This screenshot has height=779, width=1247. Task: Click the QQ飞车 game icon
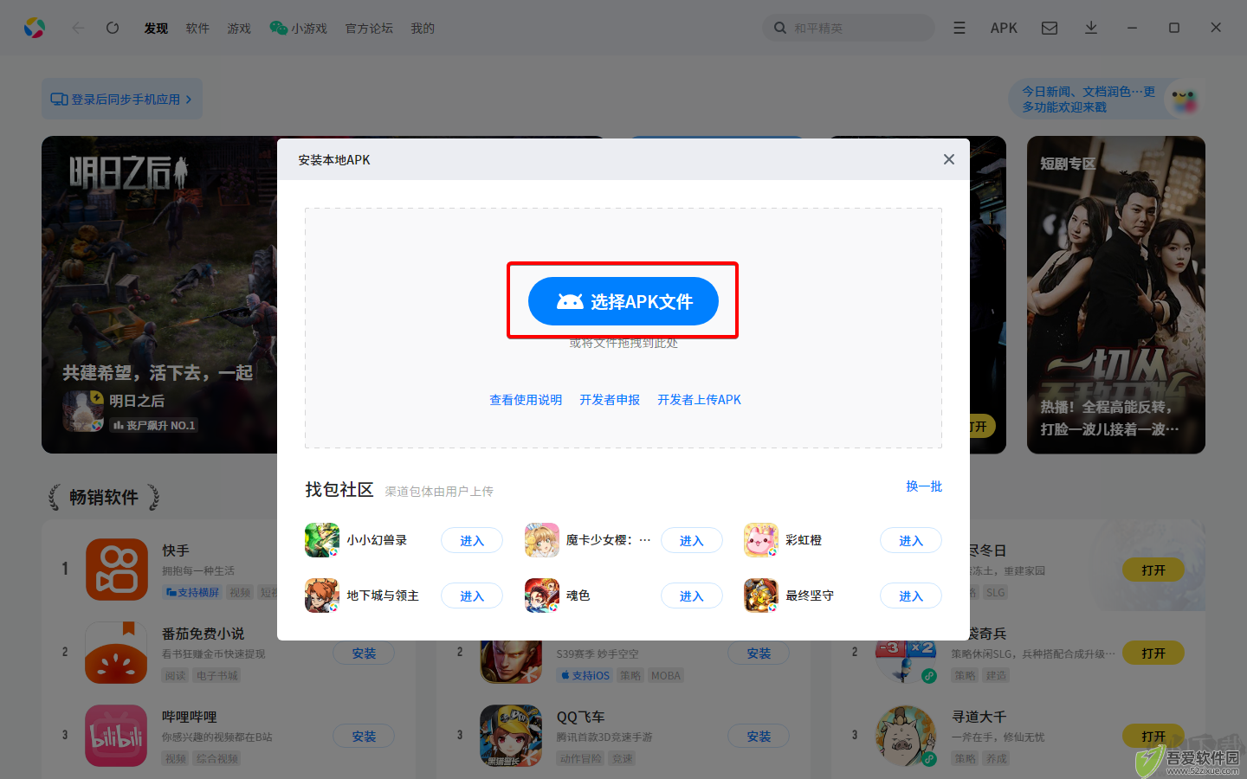(x=512, y=736)
